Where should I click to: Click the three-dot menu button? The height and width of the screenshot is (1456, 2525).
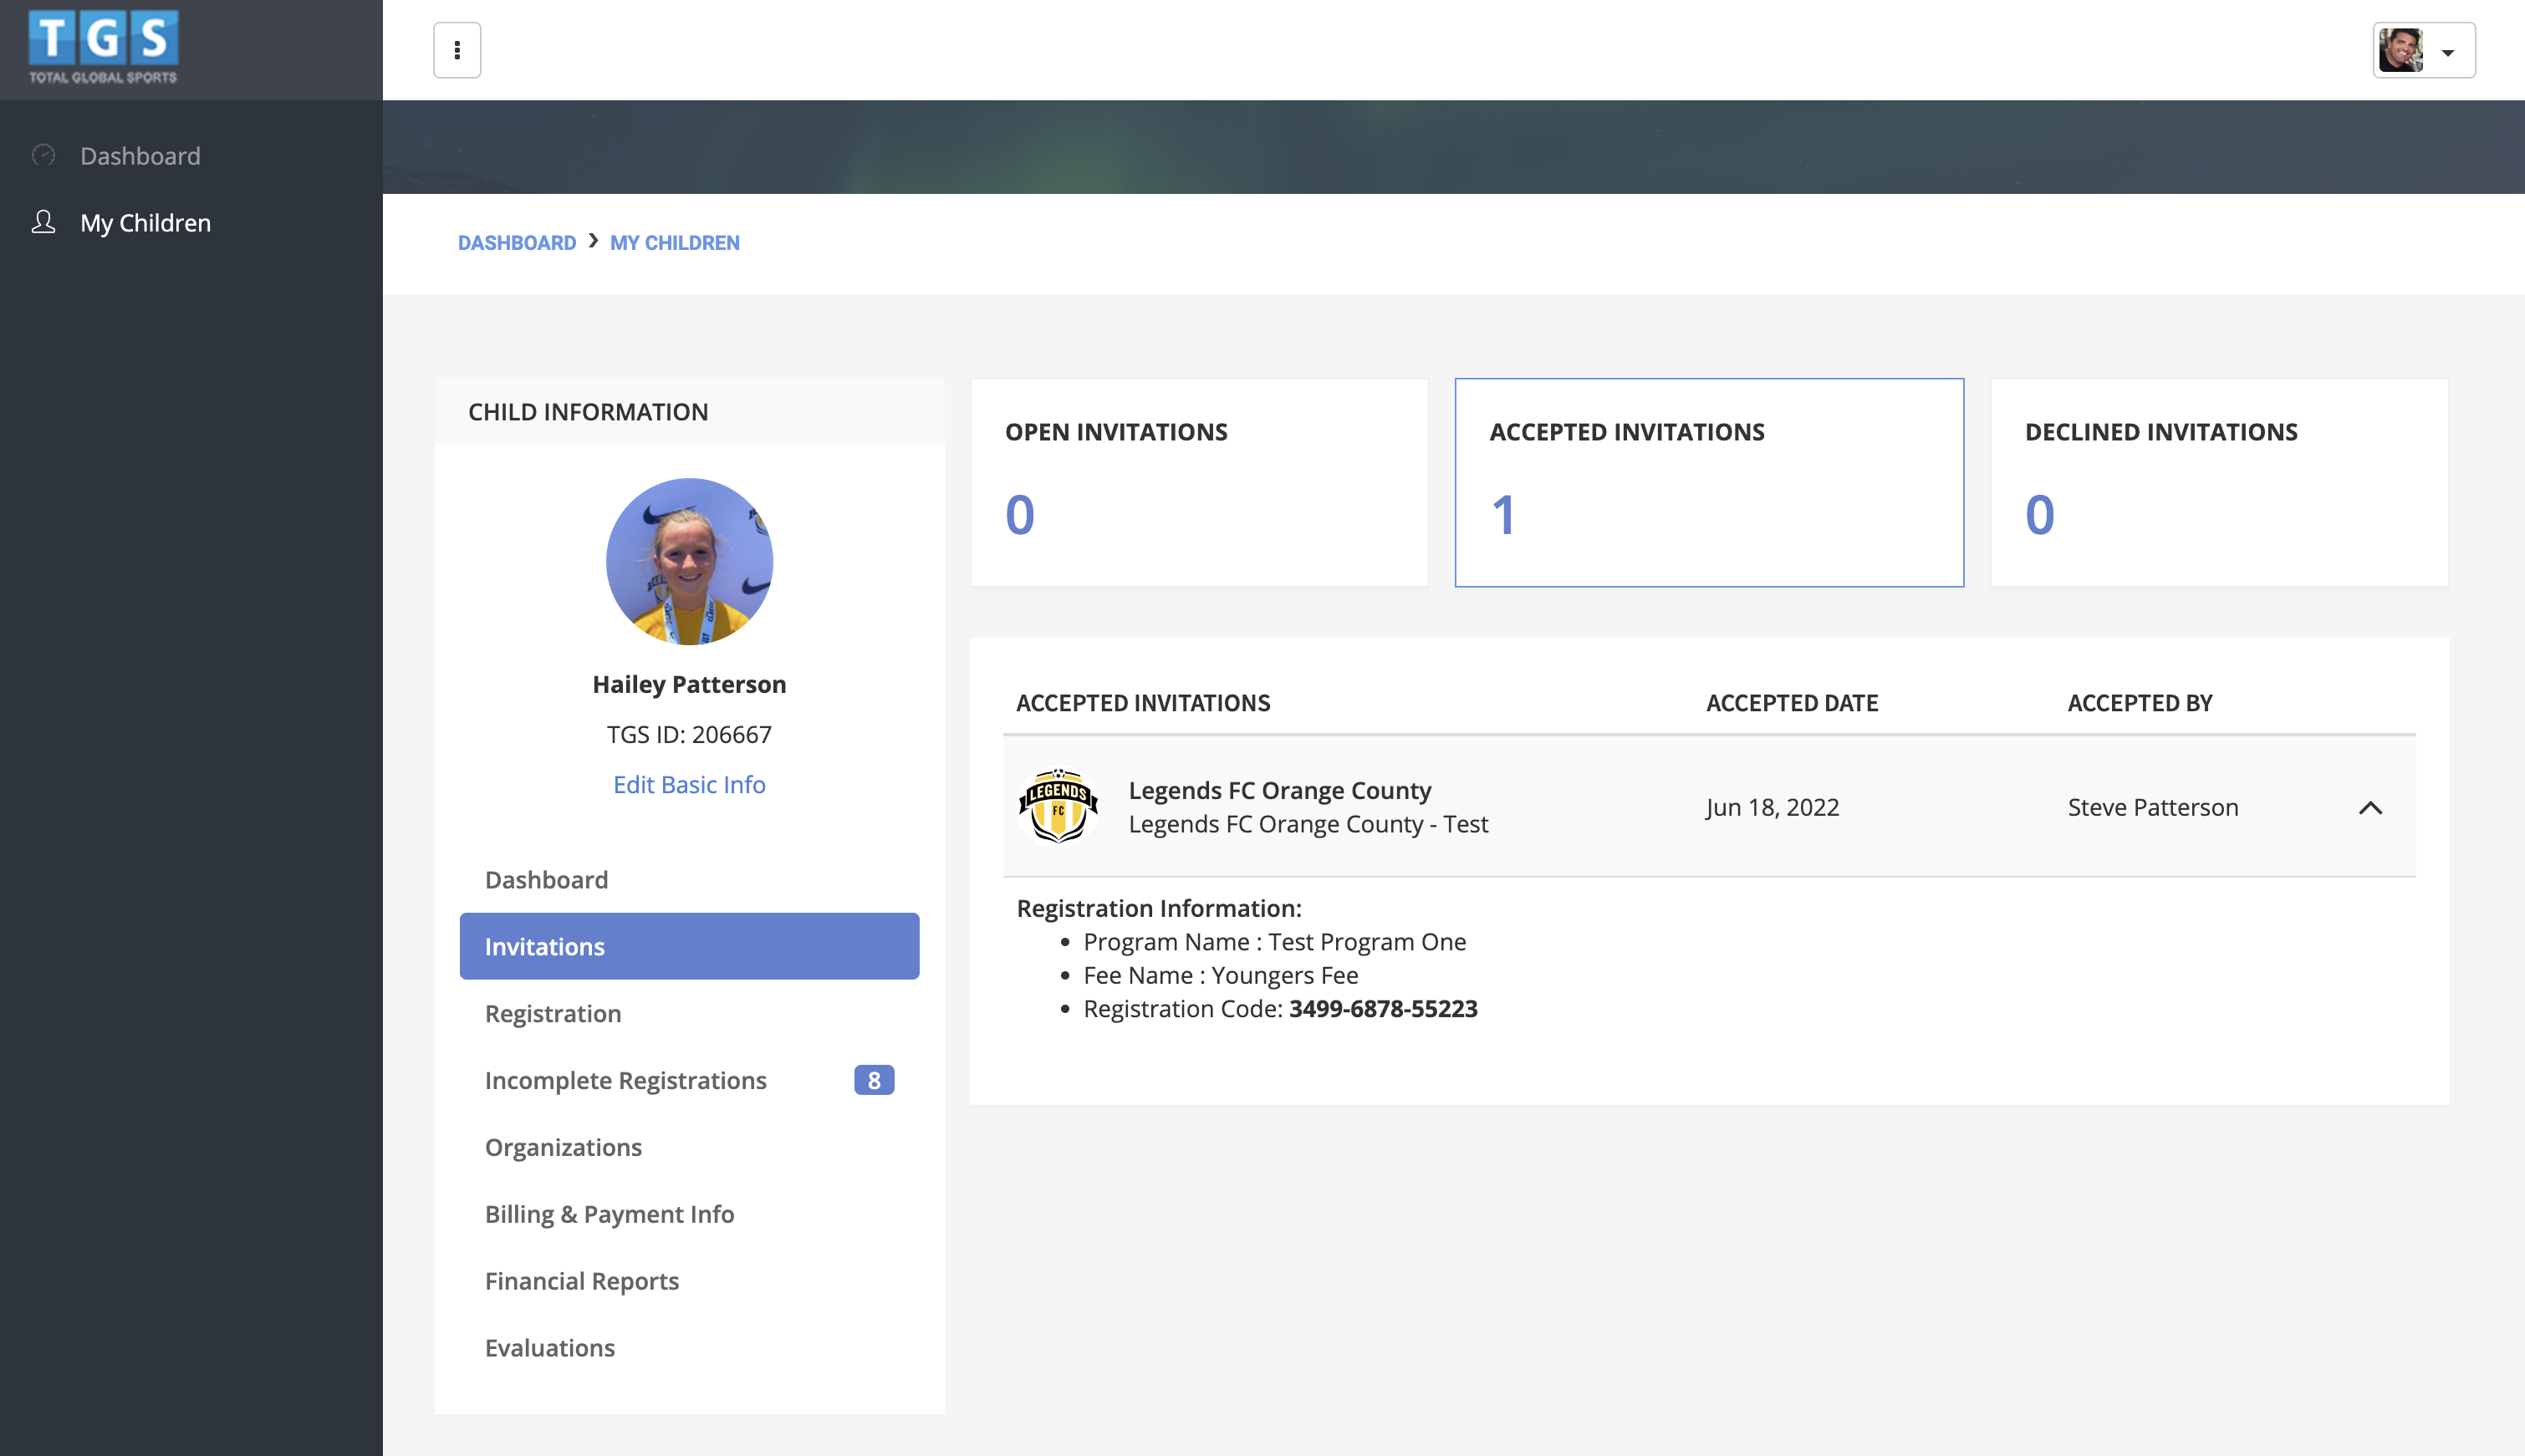(x=457, y=50)
